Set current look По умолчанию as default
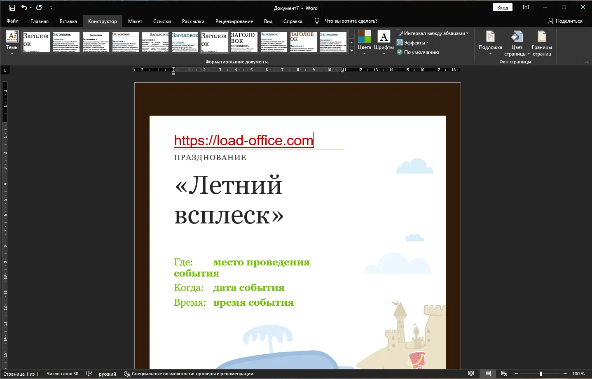 (418, 52)
